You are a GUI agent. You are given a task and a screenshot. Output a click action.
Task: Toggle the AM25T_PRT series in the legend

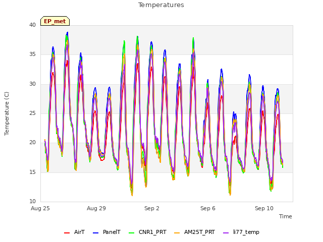tap(194, 232)
